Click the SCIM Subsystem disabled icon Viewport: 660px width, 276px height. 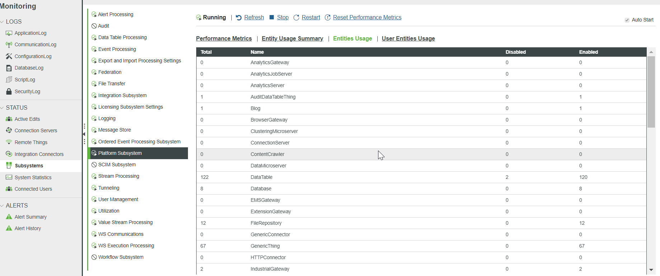point(94,165)
